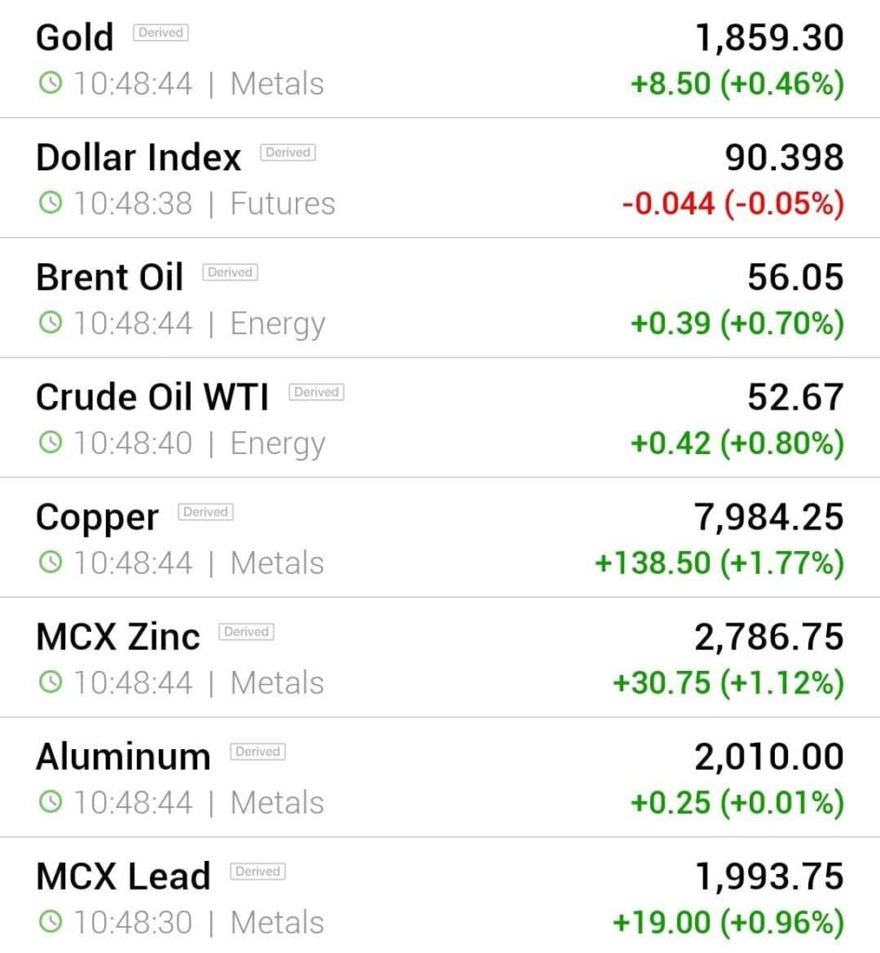The height and width of the screenshot is (953, 880).
Task: Click the clock icon beside Gold's time
Action: tap(50, 82)
